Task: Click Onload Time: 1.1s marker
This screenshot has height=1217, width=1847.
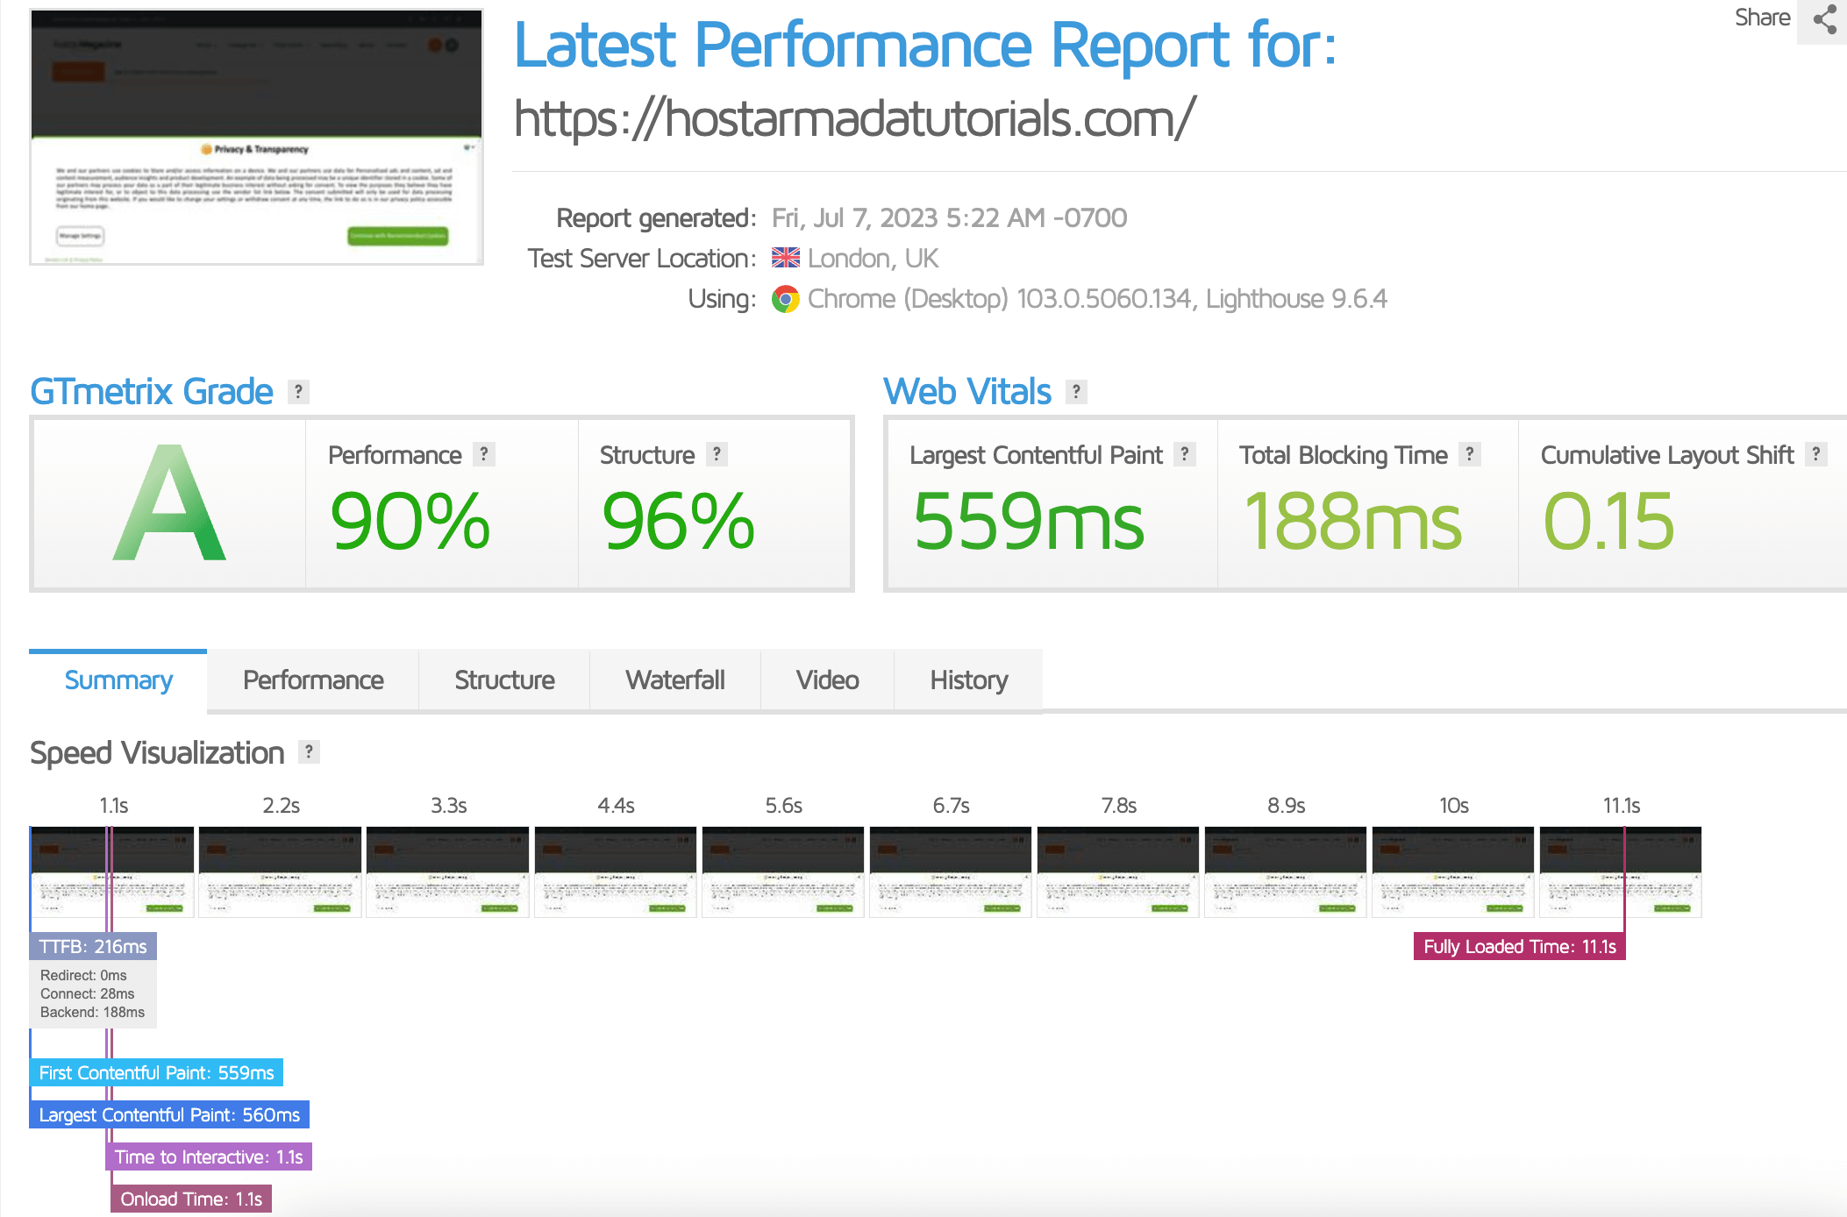Action: click(x=191, y=1199)
